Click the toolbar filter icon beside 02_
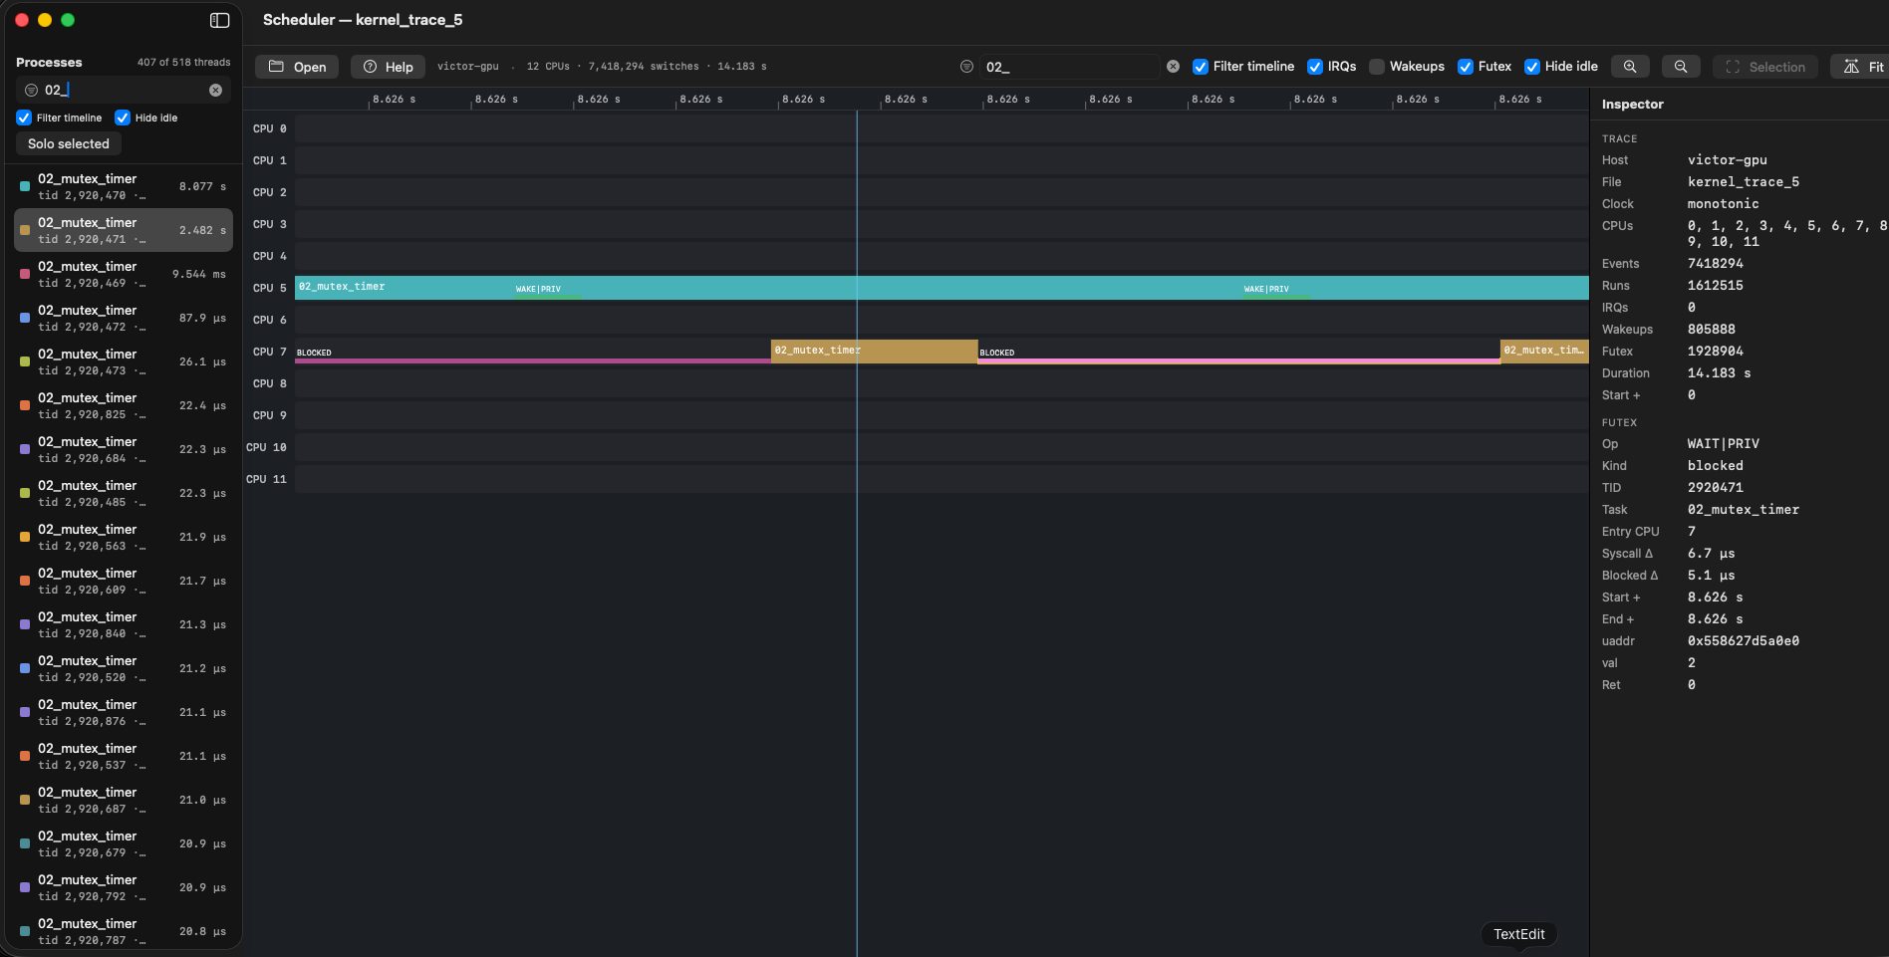This screenshot has width=1889, height=957. (966, 67)
